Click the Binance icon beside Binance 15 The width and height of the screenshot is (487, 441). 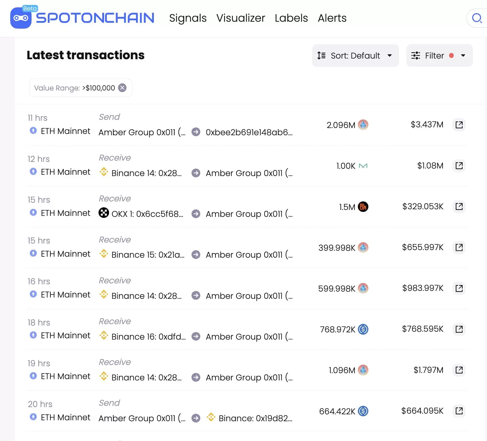(x=104, y=253)
